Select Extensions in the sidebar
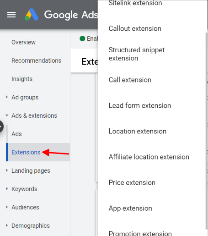Image resolution: width=208 pixels, height=236 pixels. (x=26, y=152)
